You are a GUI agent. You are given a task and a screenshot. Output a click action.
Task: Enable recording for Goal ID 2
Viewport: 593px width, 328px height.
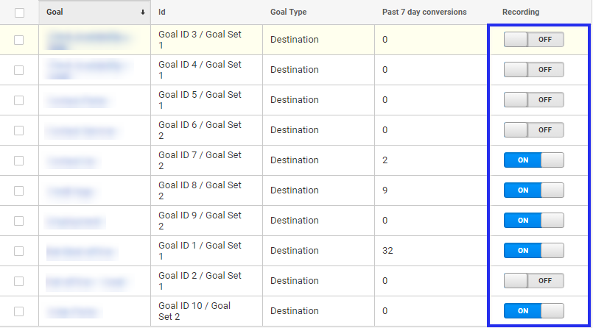[533, 281]
